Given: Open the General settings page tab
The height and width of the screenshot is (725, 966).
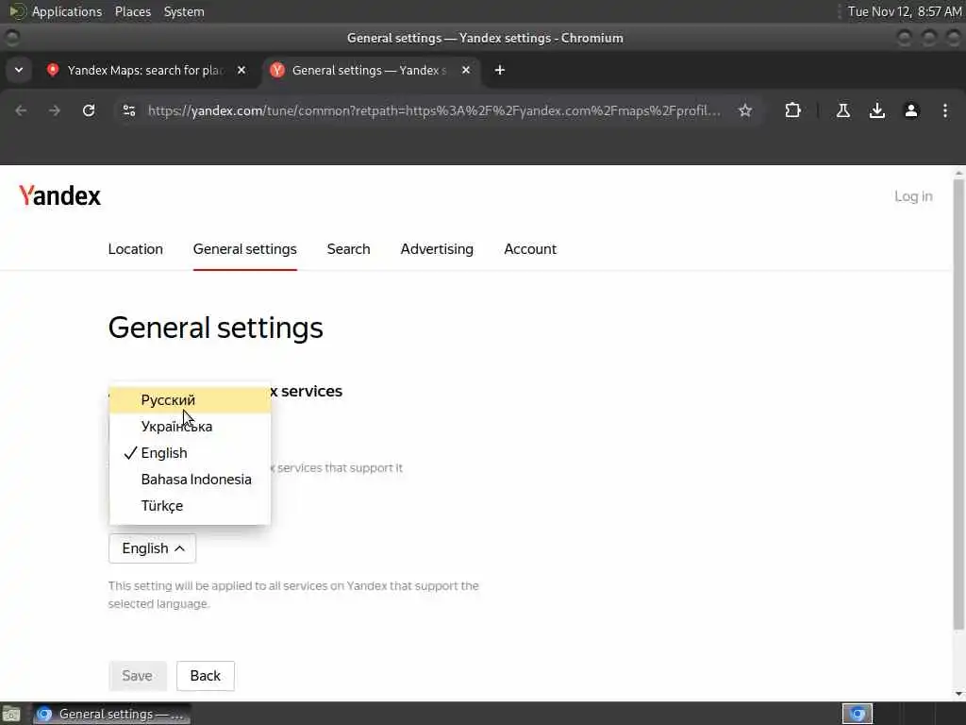Looking at the screenshot, I should [x=244, y=249].
